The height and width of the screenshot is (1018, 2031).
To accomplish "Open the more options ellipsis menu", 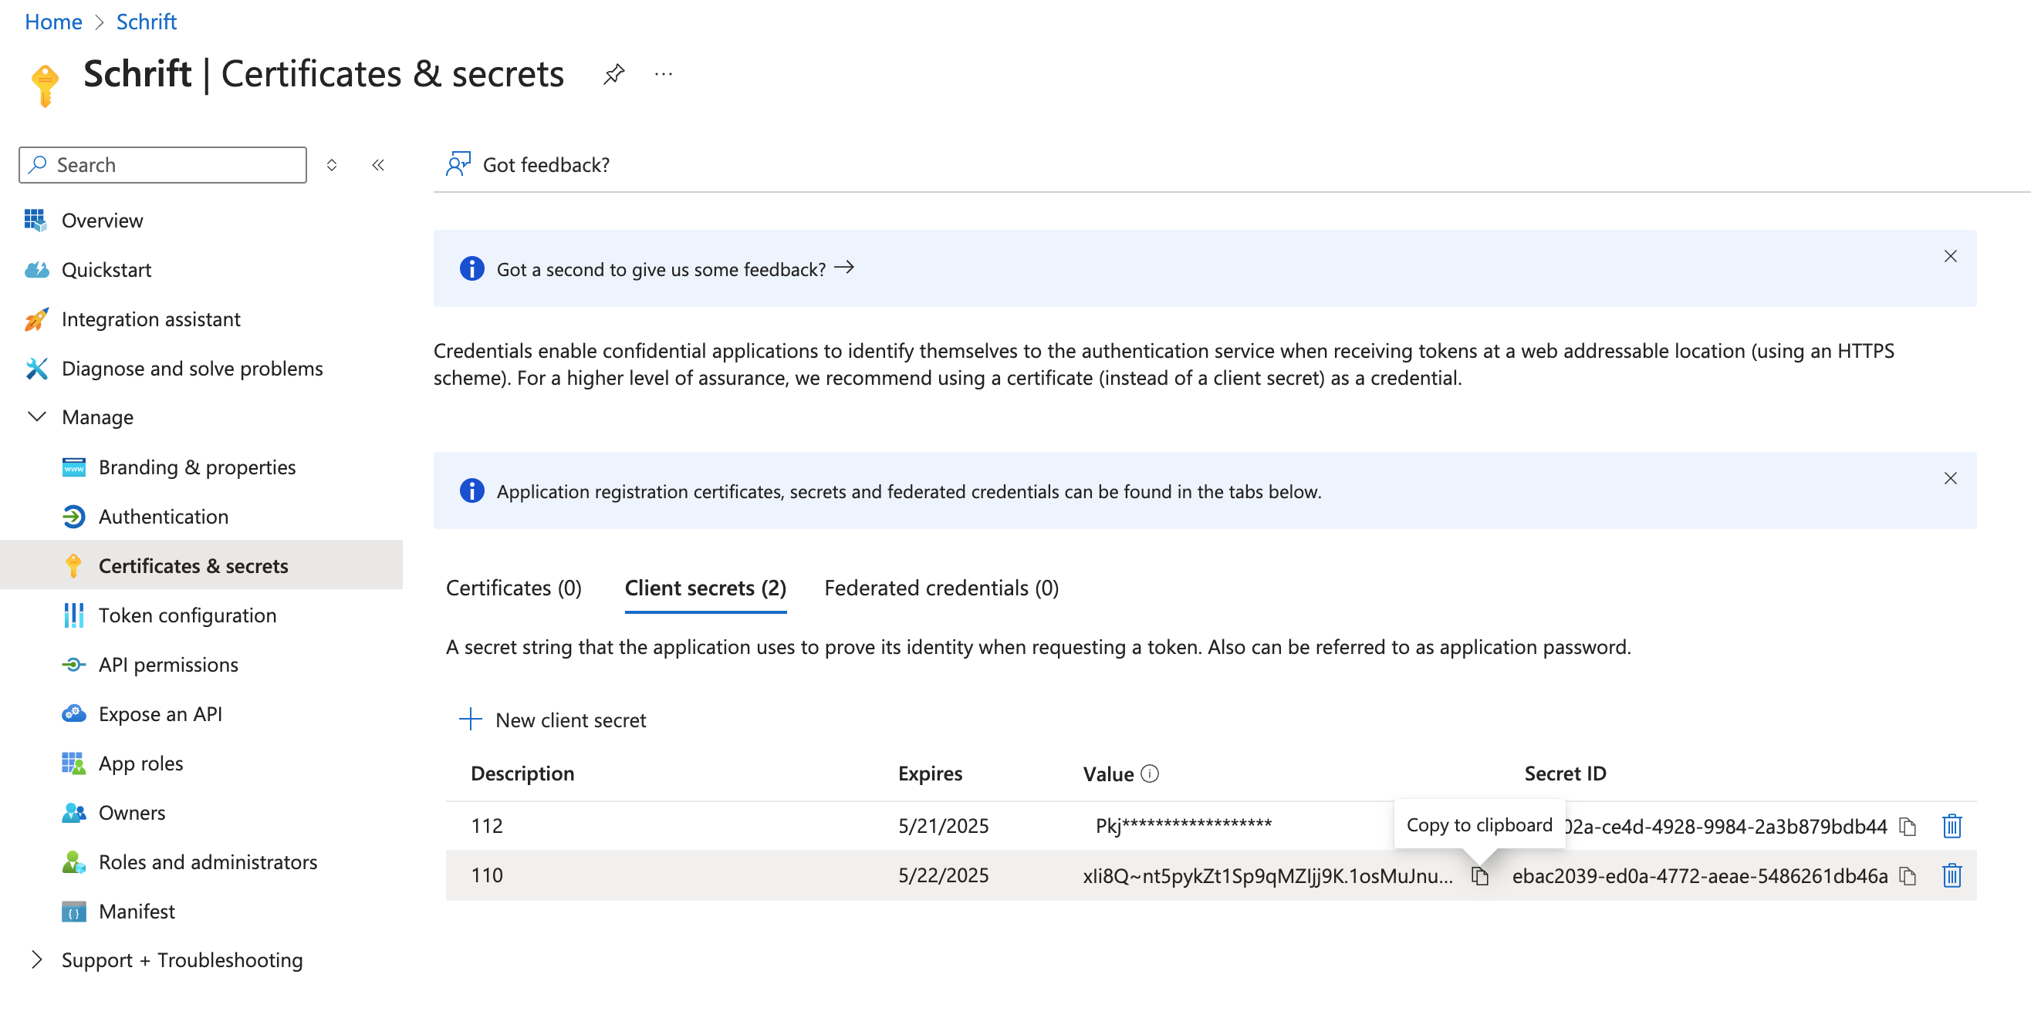I will 663,74.
